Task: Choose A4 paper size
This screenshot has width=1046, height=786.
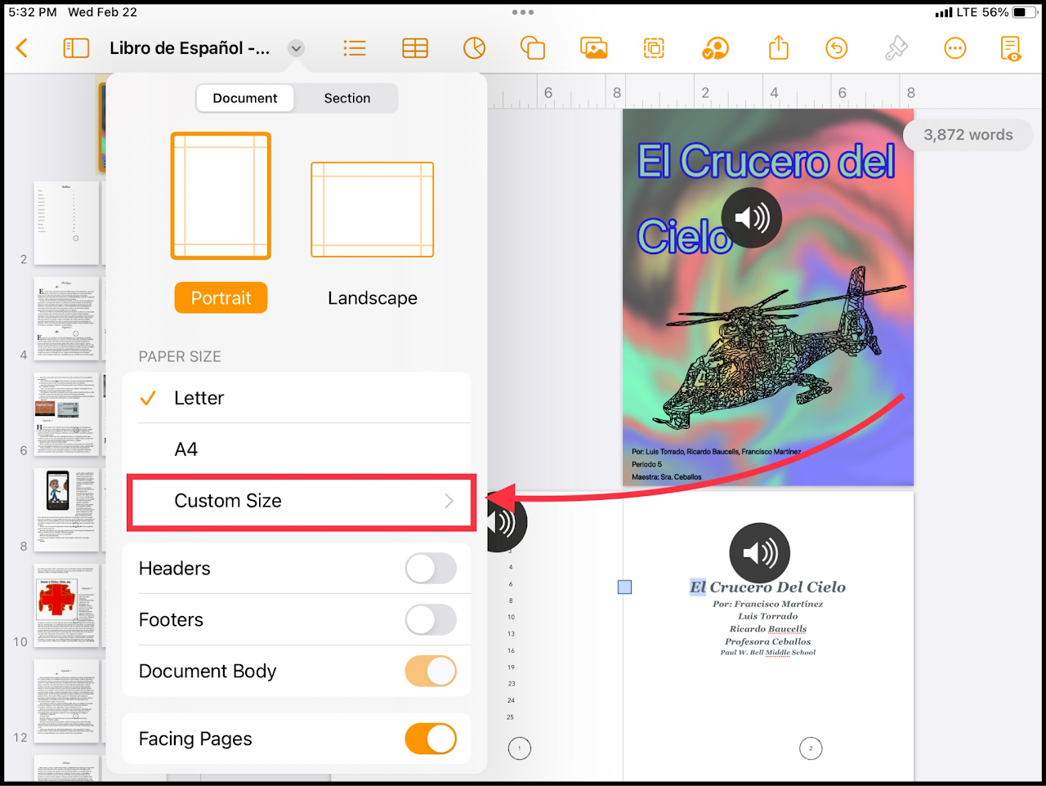Action: click(297, 449)
